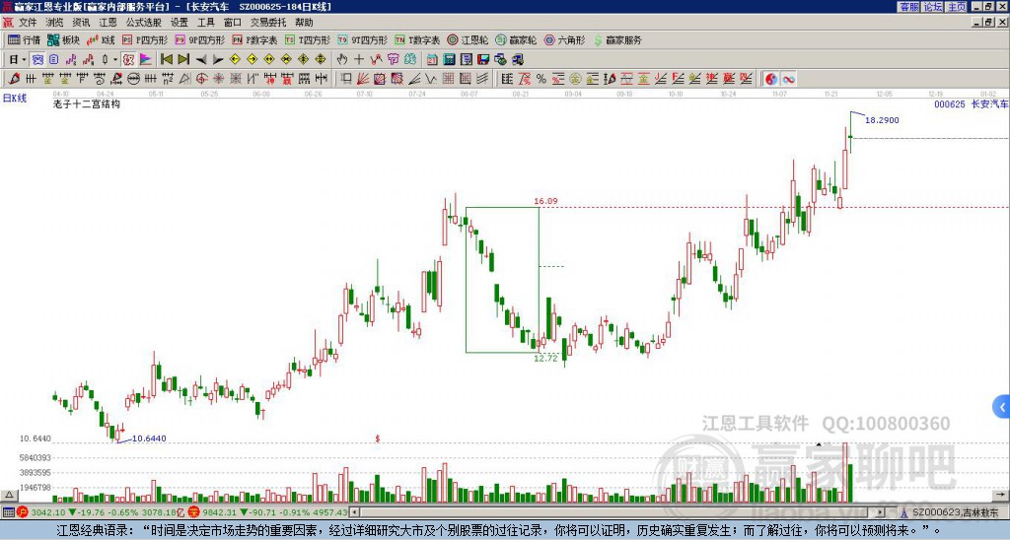Open the 9P四方形 tool

[x=200, y=39]
